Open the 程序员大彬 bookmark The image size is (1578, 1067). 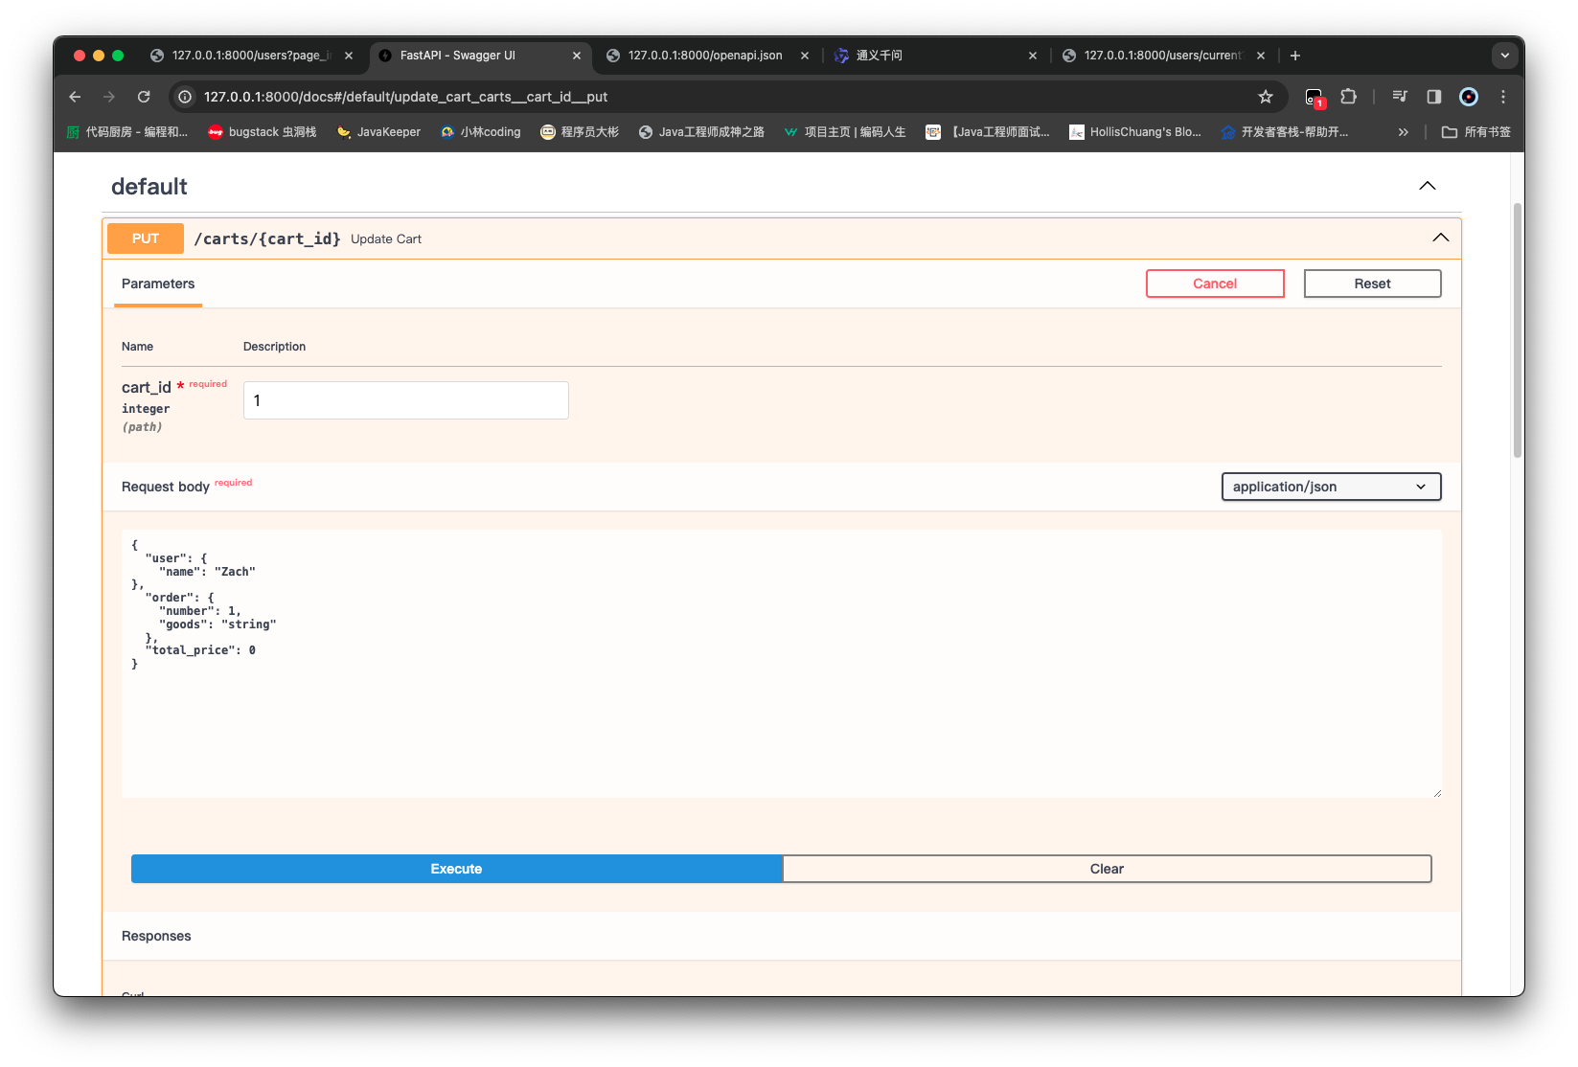(x=580, y=132)
